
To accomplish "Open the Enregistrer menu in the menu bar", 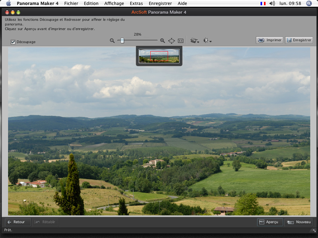I will pyautogui.click(x=160, y=4).
